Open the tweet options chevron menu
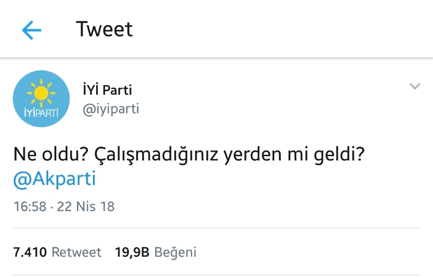Image resolution: width=433 pixels, height=278 pixels. [414, 87]
